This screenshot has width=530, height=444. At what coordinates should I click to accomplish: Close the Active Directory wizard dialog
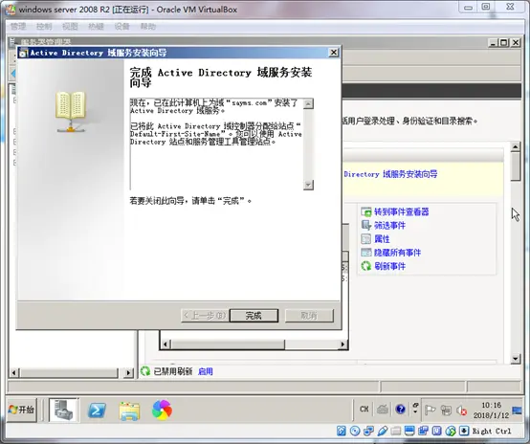[334, 53]
